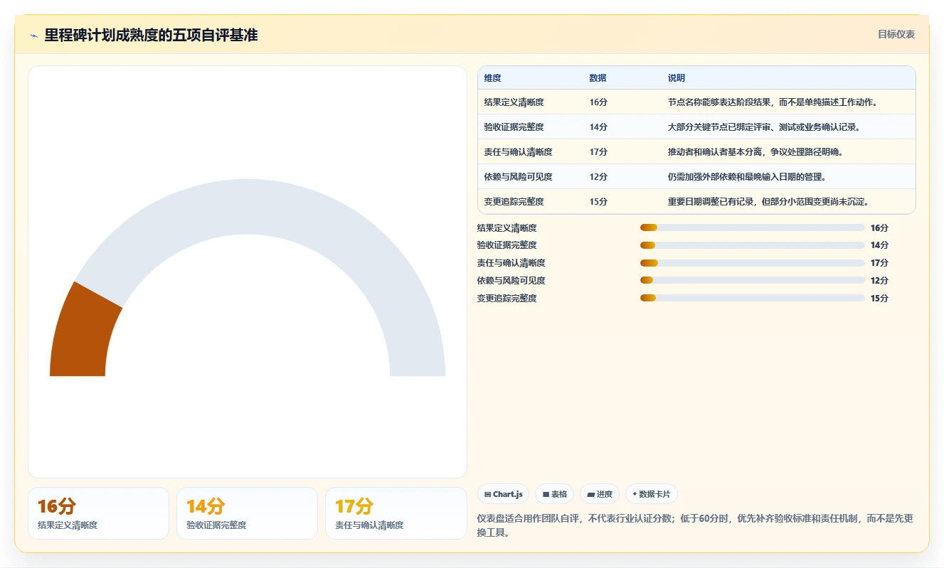Select the 变更追踪完整度 cell in the table

click(514, 202)
